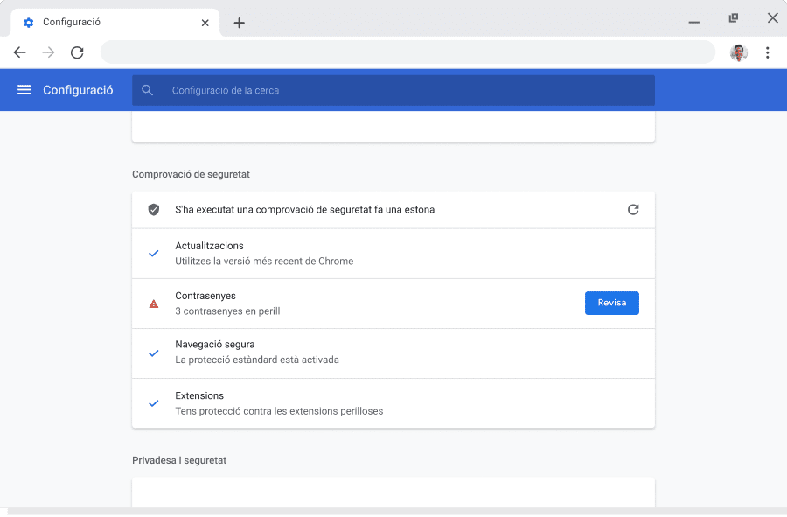Viewport: 787px width, 517px height.
Task: Restore the browser window size
Action: tap(734, 18)
